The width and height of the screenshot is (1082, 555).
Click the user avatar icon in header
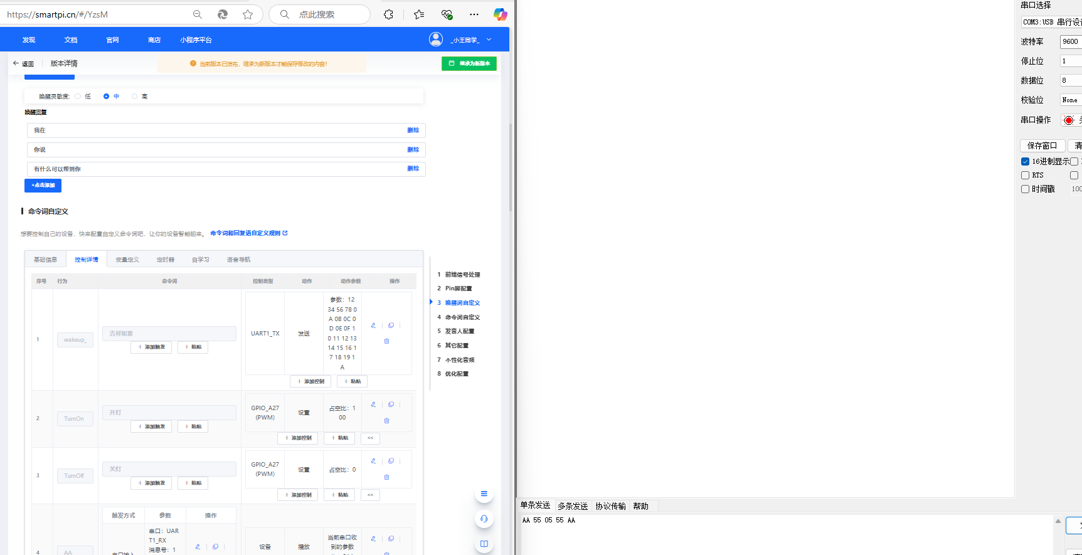435,40
